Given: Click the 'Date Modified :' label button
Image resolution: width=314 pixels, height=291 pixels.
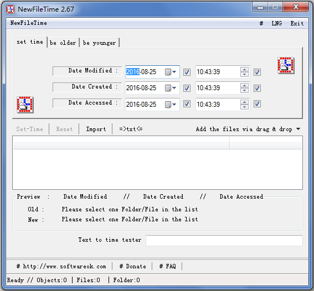Looking at the screenshot, I should click(87, 71).
